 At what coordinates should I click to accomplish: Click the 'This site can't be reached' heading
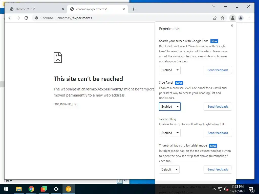pyautogui.click(x=88, y=79)
